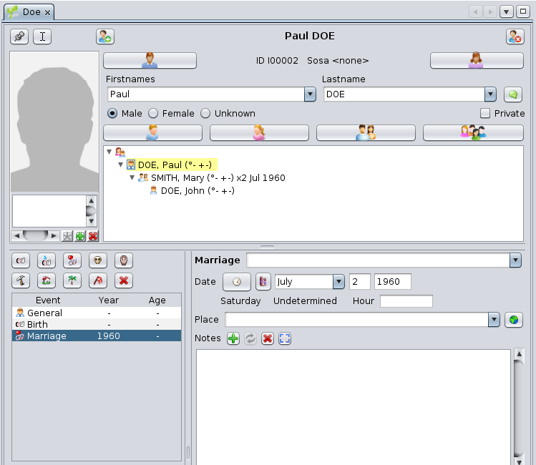Collapse the DOE, Paul tree node
The image size is (536, 465).
[120, 165]
